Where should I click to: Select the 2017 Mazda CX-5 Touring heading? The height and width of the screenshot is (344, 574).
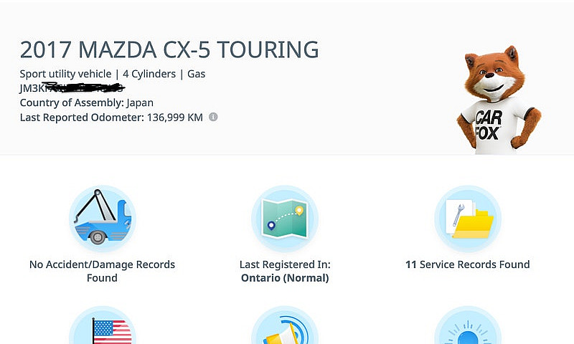point(169,49)
